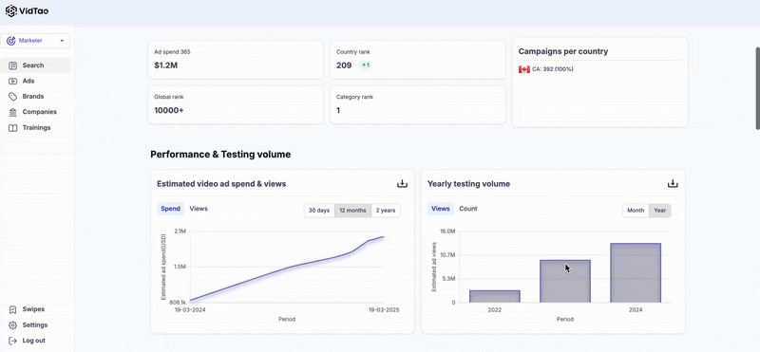Click the page vertical scrollbar thumb

click(757, 88)
